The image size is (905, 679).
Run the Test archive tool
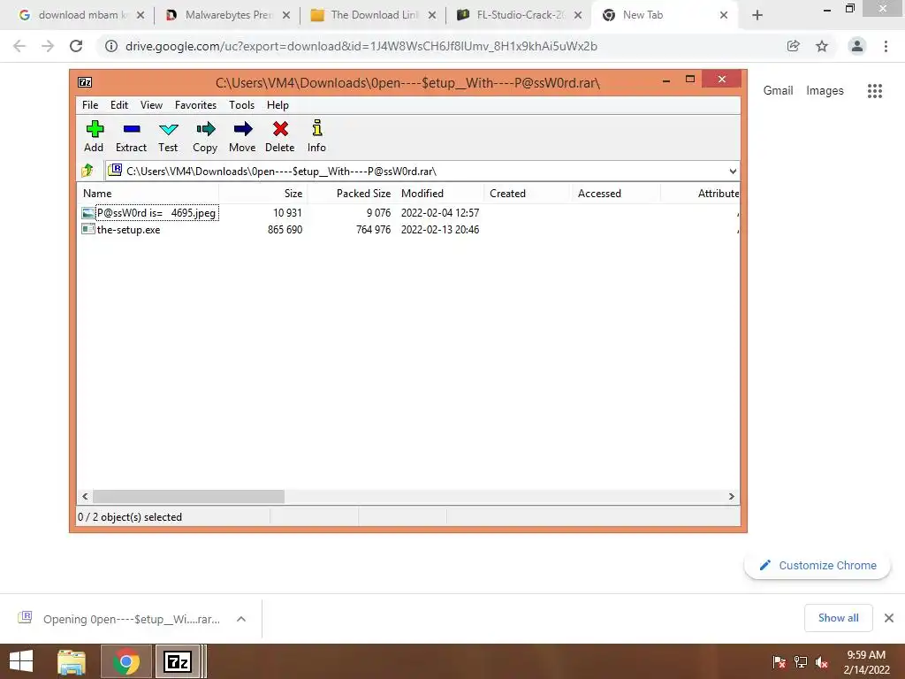click(168, 129)
